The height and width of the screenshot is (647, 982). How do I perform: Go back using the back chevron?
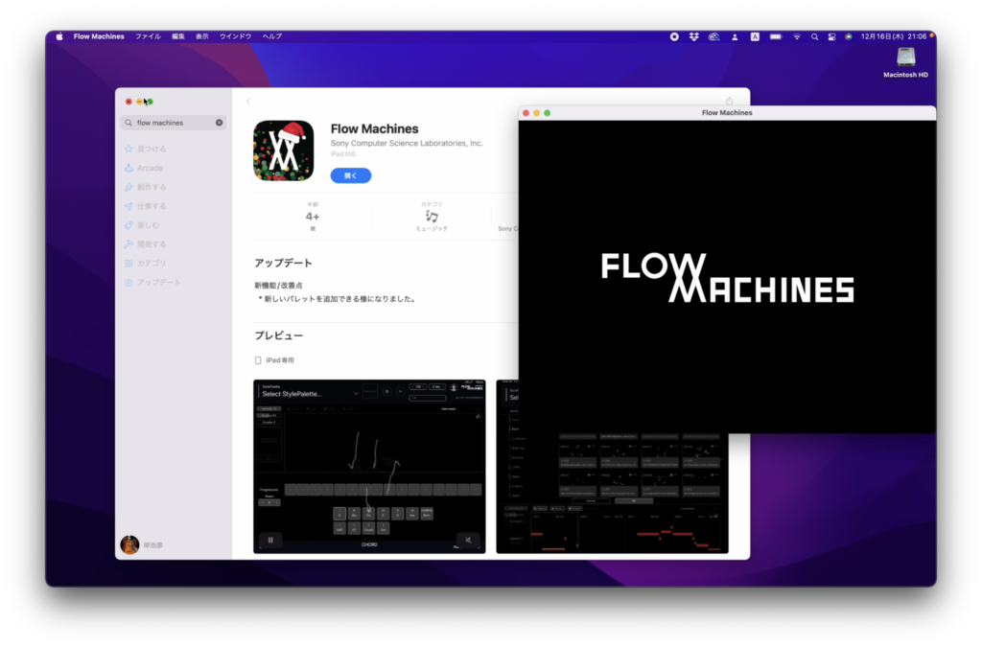coord(248,102)
